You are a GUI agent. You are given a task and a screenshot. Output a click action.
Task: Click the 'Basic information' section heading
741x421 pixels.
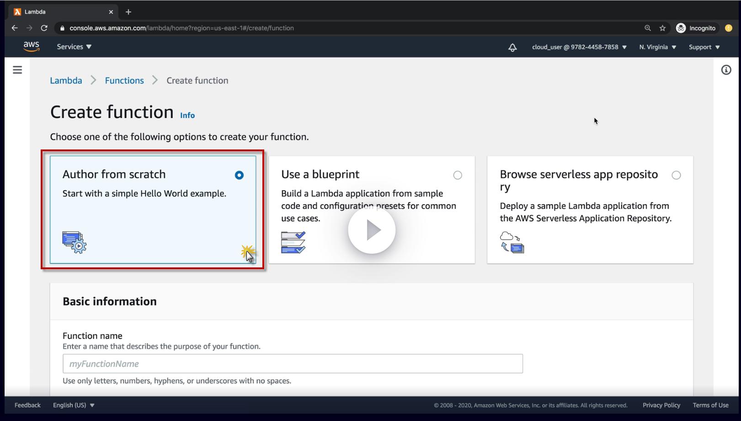point(110,301)
